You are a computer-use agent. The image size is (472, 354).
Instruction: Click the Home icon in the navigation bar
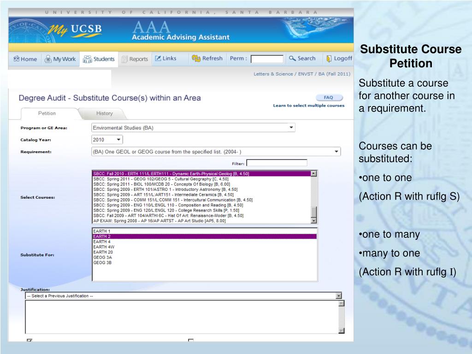(x=17, y=59)
